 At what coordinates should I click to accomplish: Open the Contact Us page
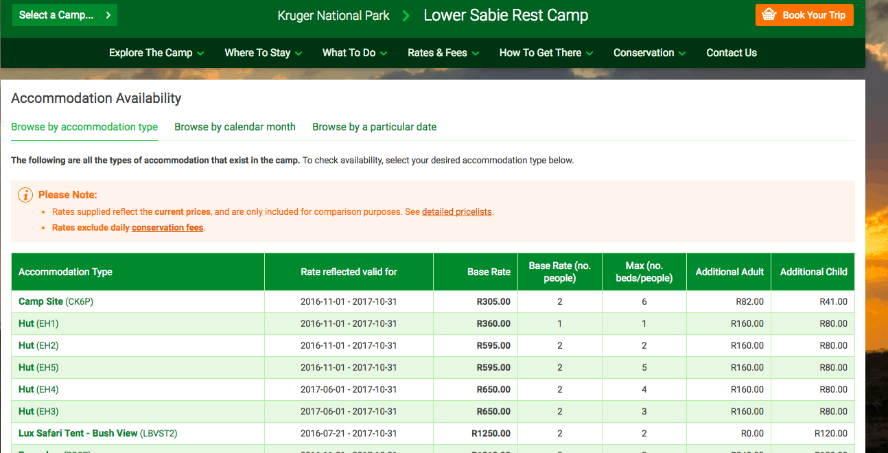(732, 53)
